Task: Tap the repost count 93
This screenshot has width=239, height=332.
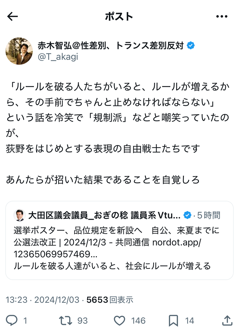Action: click(x=82, y=321)
